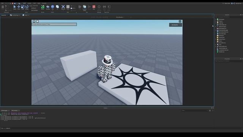Image resolution: width=243 pixels, height=137 pixels.
Task: Click the red Stop test button
Action: pos(94,7)
